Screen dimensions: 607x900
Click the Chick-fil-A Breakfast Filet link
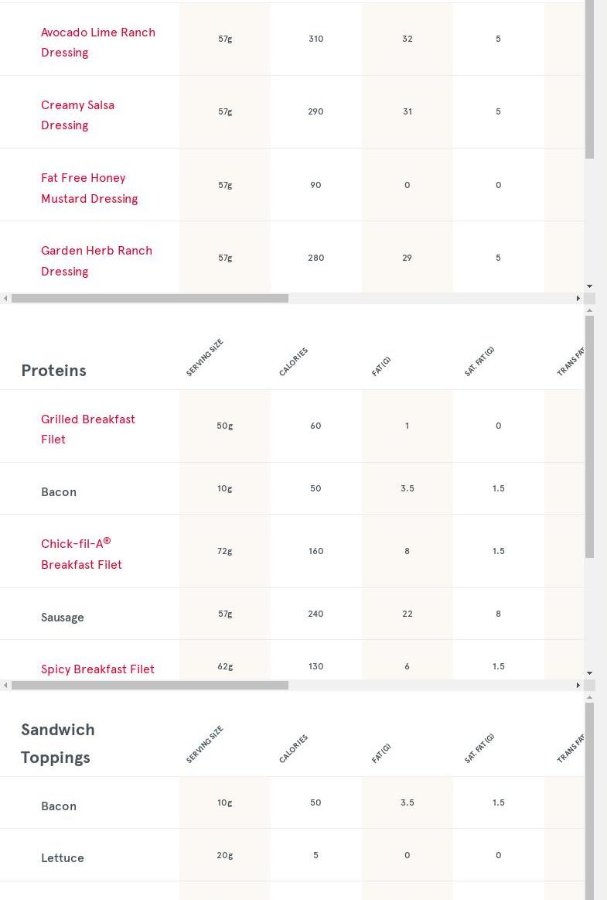(x=81, y=554)
